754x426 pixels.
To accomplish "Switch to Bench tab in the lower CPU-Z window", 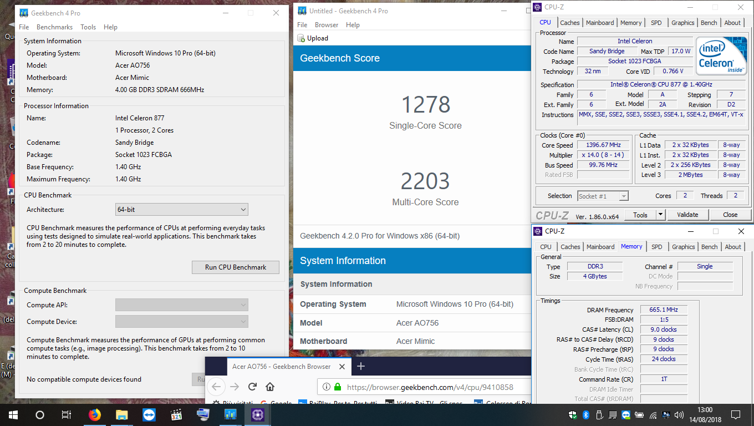I will [710, 247].
